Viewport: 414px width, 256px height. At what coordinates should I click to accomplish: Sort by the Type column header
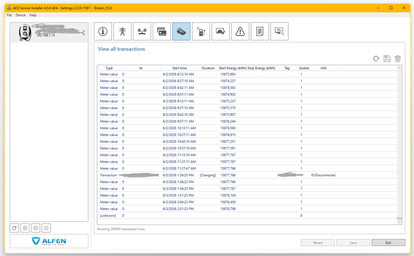(109, 68)
